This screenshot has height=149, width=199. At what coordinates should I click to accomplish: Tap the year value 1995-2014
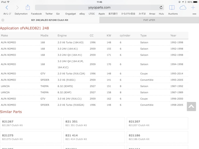[177, 74]
